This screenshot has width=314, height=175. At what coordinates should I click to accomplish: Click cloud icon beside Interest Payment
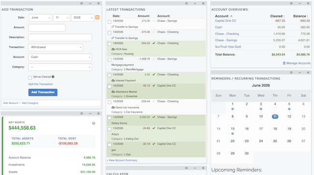(113, 80)
